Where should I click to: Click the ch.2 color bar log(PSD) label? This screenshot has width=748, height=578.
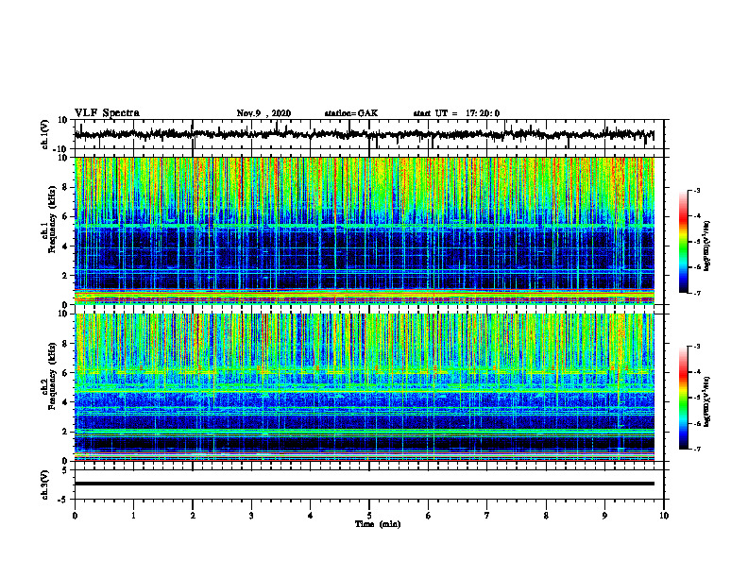706,401
